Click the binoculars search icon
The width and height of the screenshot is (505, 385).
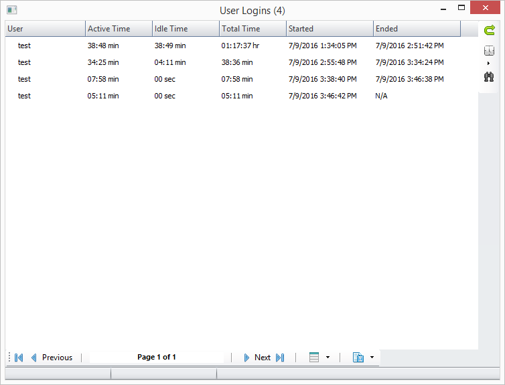click(489, 76)
